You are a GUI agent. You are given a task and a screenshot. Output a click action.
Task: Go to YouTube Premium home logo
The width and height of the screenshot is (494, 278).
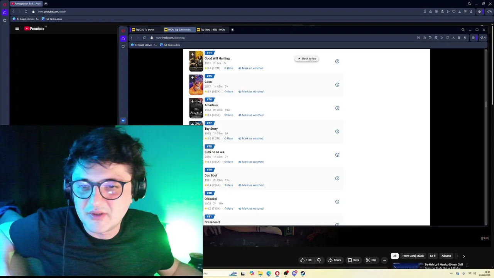tap(35, 28)
